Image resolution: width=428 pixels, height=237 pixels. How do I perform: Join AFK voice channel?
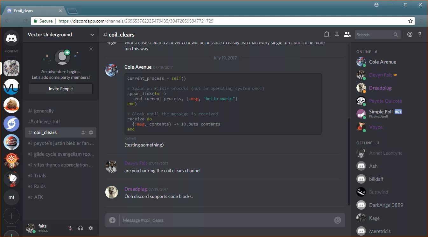61,197
